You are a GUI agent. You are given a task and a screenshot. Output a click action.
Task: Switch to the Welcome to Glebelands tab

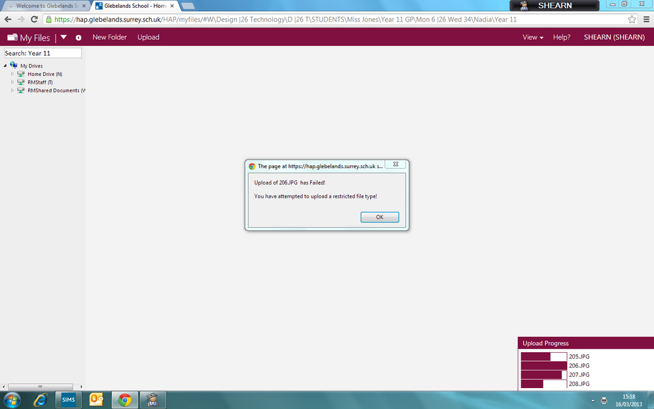pyautogui.click(x=46, y=6)
